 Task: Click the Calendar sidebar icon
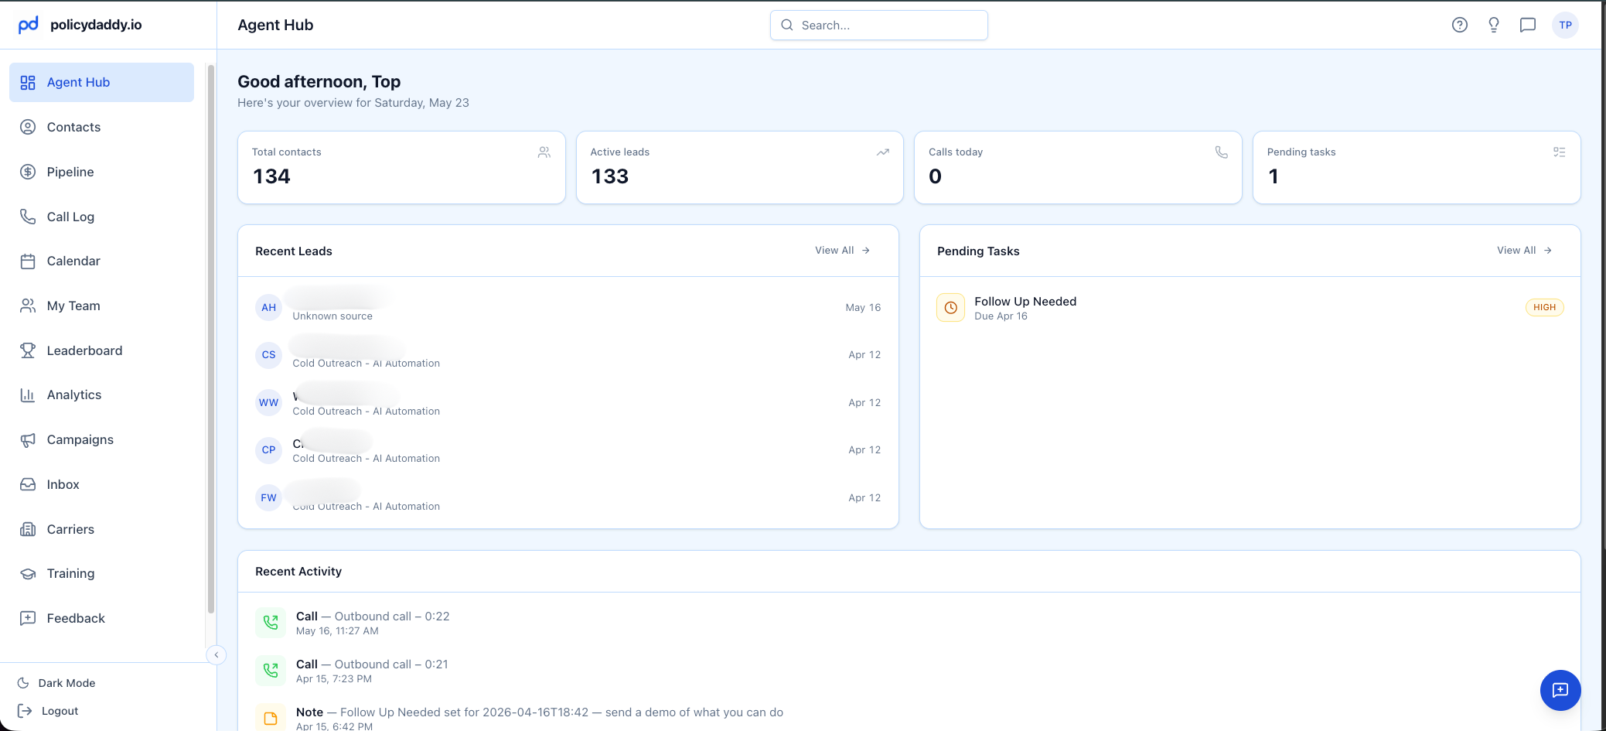click(28, 261)
